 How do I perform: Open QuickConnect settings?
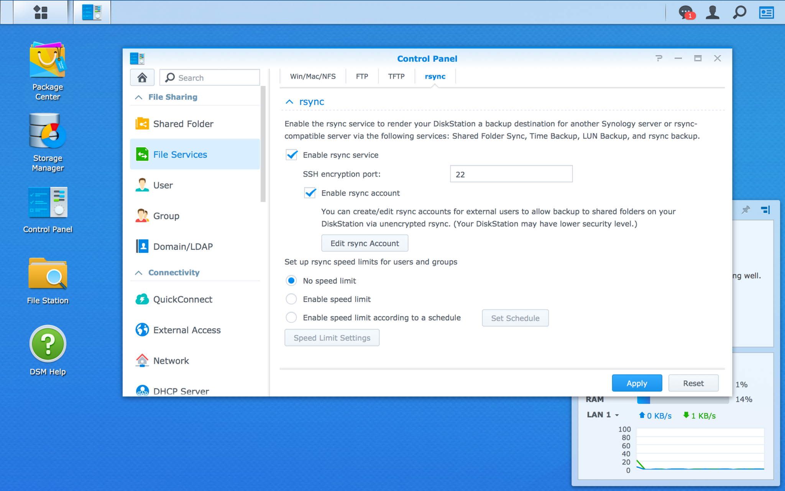click(182, 299)
